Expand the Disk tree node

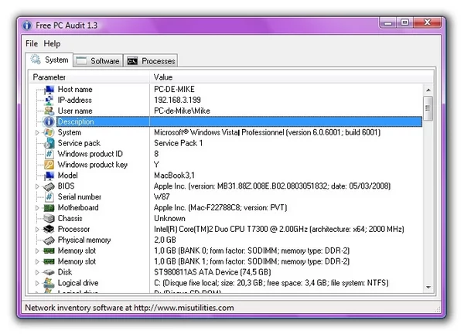[37, 272]
